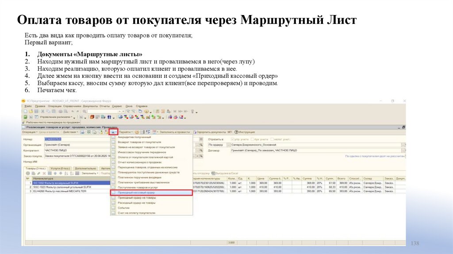Click the Инструкция button
Viewport: 453px width, 254px height.
click(245, 132)
